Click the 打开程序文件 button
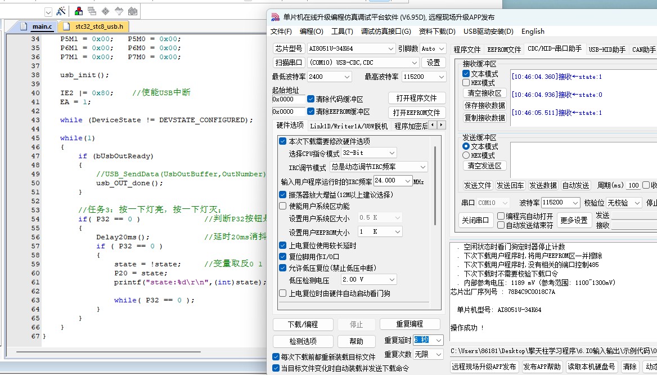657x375 pixels. tap(416, 98)
